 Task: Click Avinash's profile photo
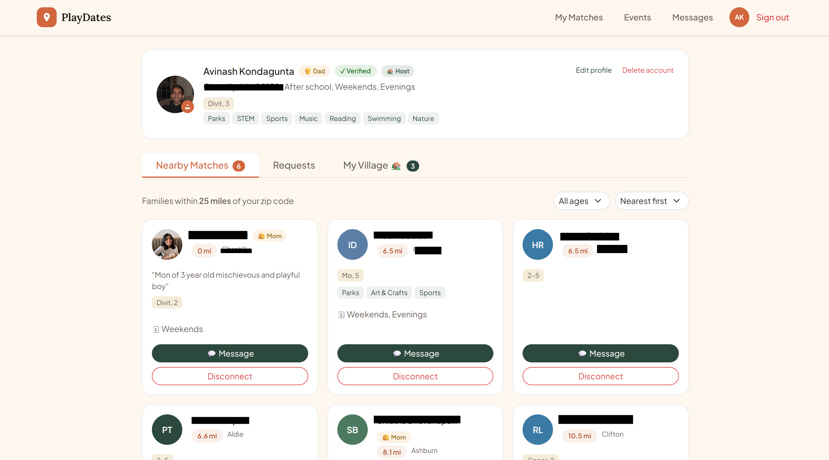(175, 94)
